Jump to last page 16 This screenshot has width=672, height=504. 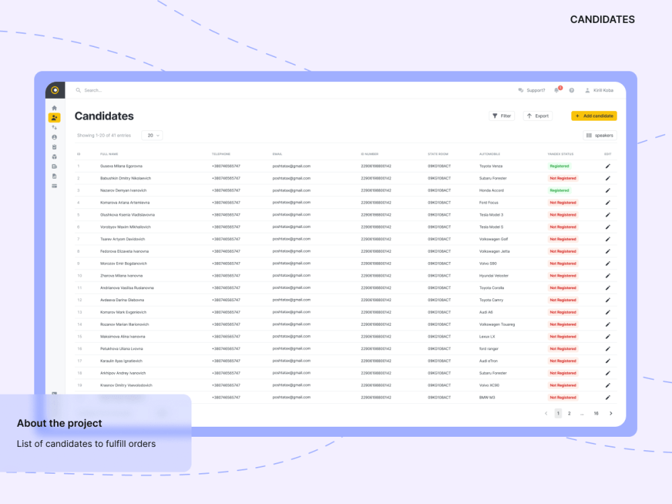(595, 413)
